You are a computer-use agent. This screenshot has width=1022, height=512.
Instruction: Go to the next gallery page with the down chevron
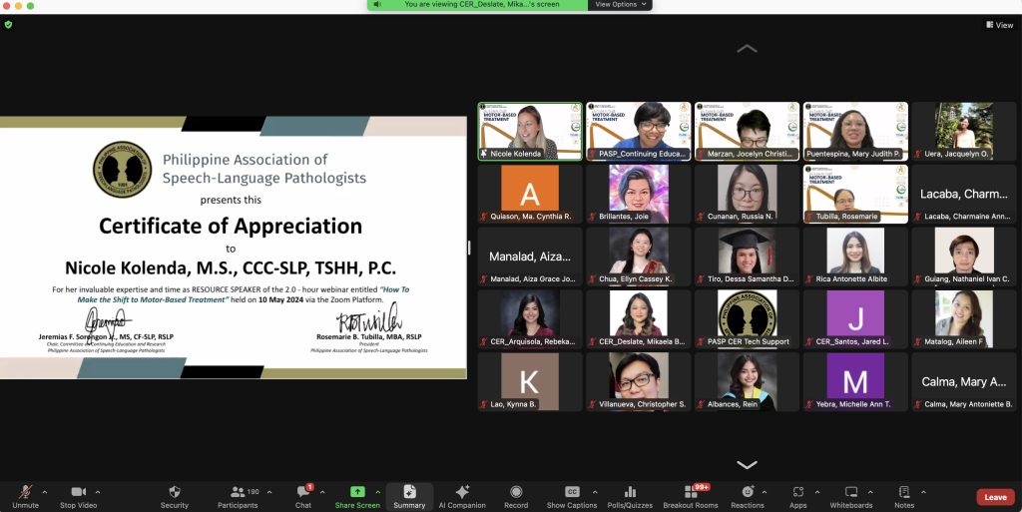(747, 464)
